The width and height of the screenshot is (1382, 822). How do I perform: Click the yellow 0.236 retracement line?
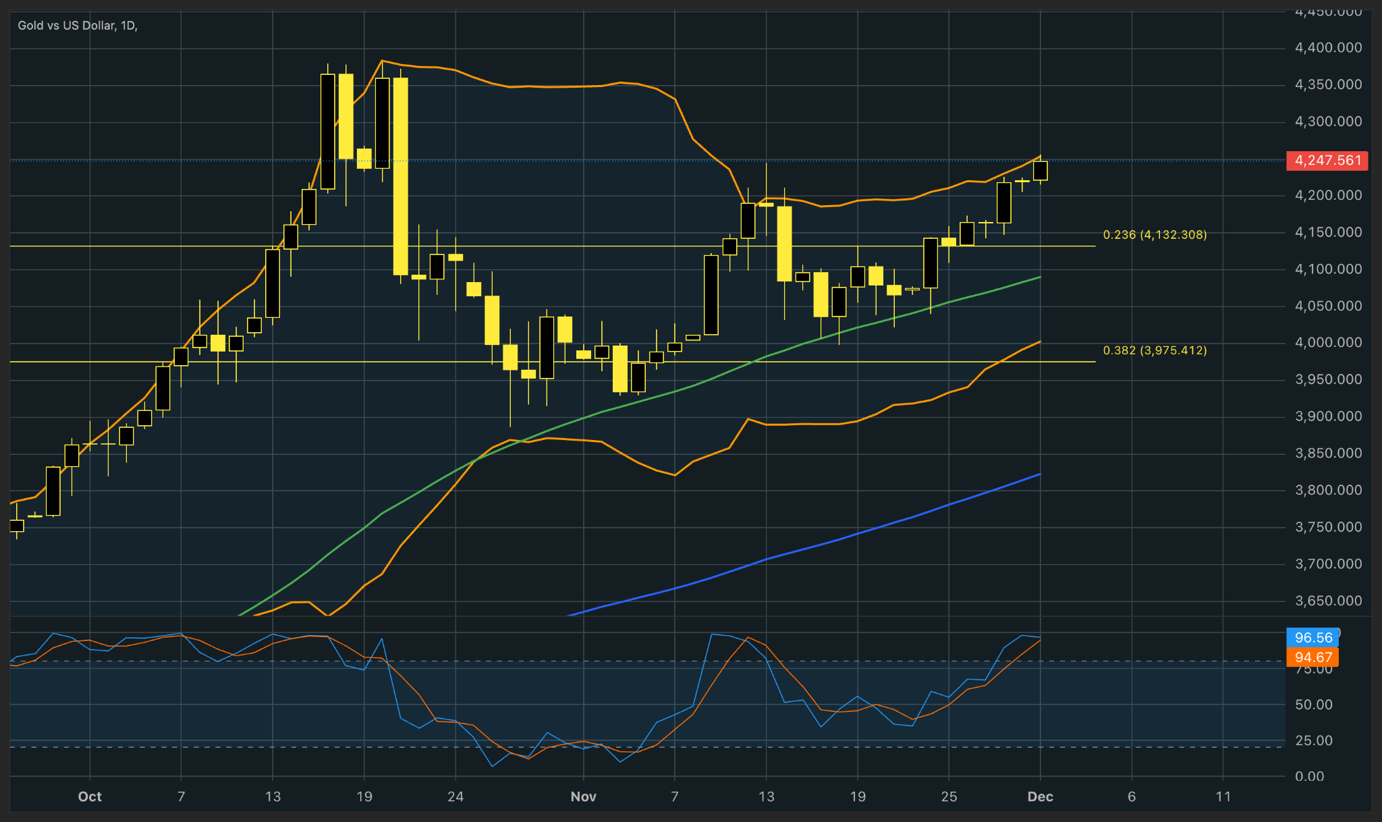point(607,246)
